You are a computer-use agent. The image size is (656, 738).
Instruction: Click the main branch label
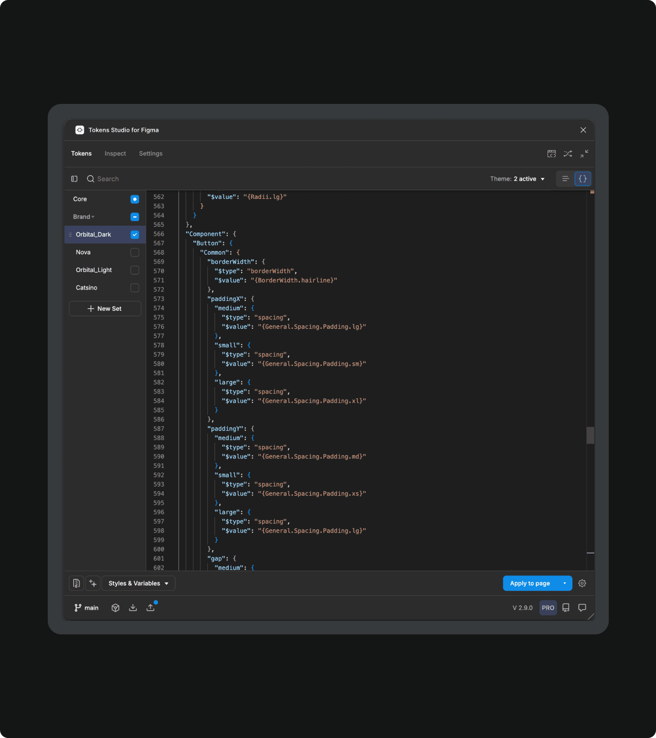(92, 608)
